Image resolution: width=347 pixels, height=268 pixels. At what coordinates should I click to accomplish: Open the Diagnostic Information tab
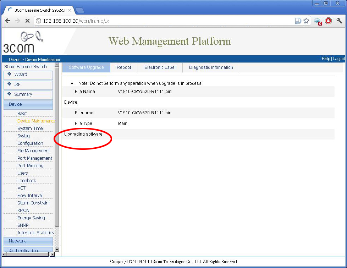(x=211, y=67)
